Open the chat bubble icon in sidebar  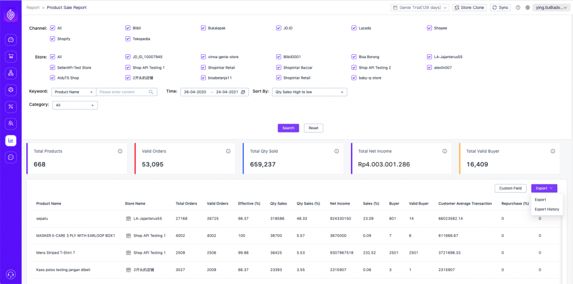11,157
